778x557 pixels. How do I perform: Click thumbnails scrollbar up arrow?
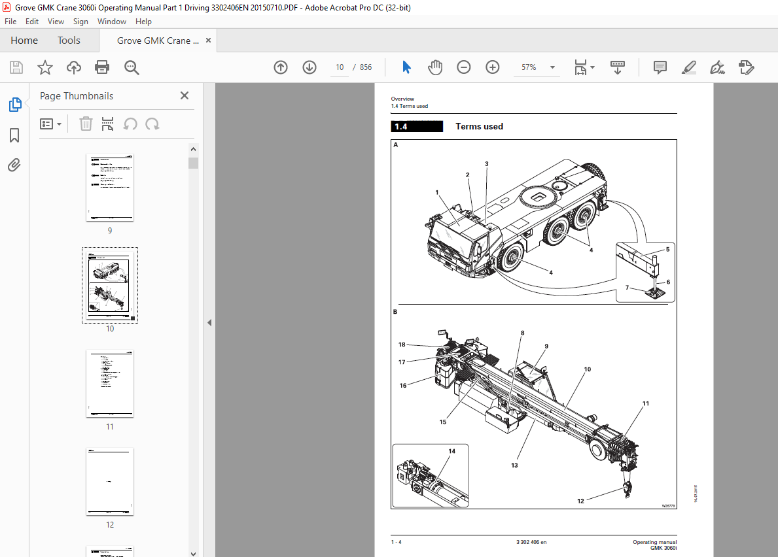(194, 149)
